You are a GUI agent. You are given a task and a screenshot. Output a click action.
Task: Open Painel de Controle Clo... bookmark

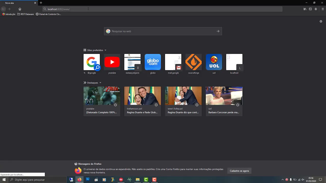pos(48,14)
